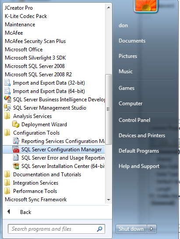This screenshot has height=239, width=180.
Task: Click the Shut down button
Action: pyautogui.click(x=131, y=229)
